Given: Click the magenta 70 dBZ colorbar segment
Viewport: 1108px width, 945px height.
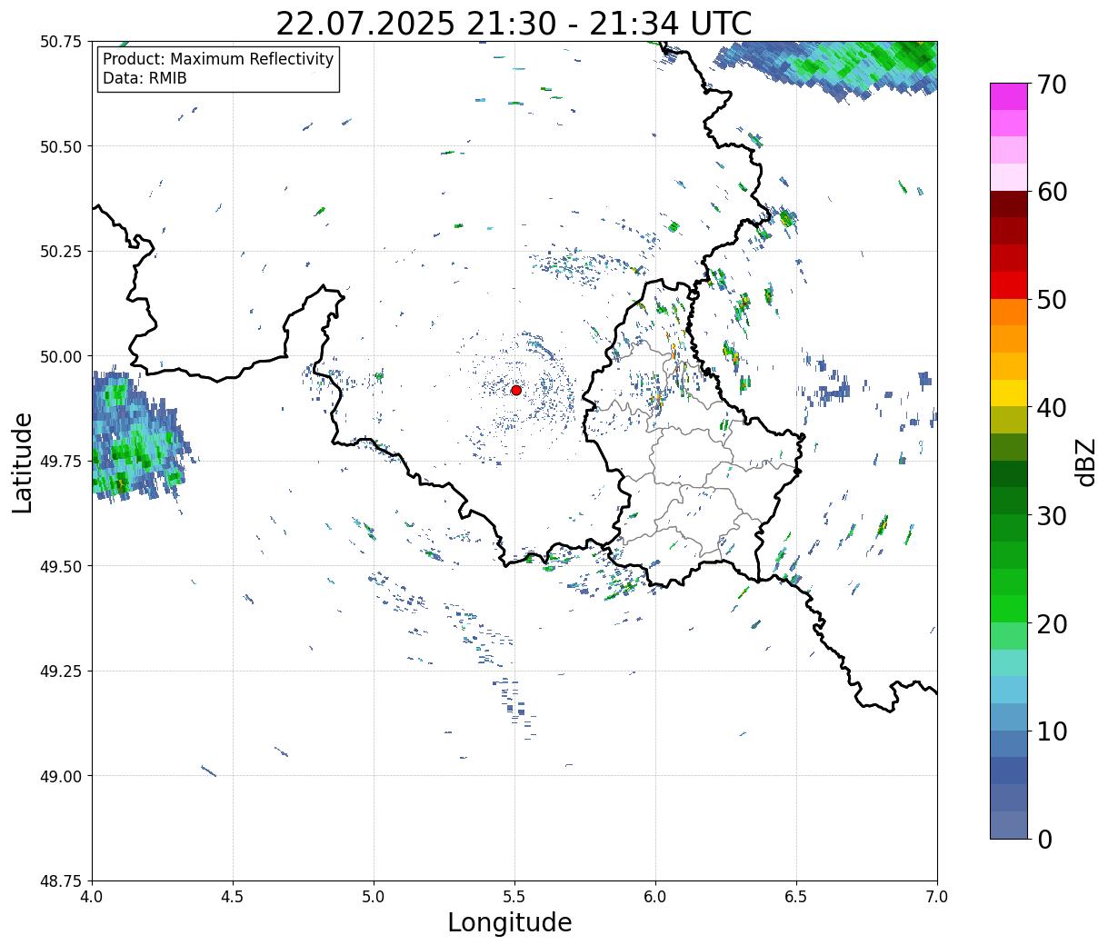Looking at the screenshot, I should point(1009,96).
